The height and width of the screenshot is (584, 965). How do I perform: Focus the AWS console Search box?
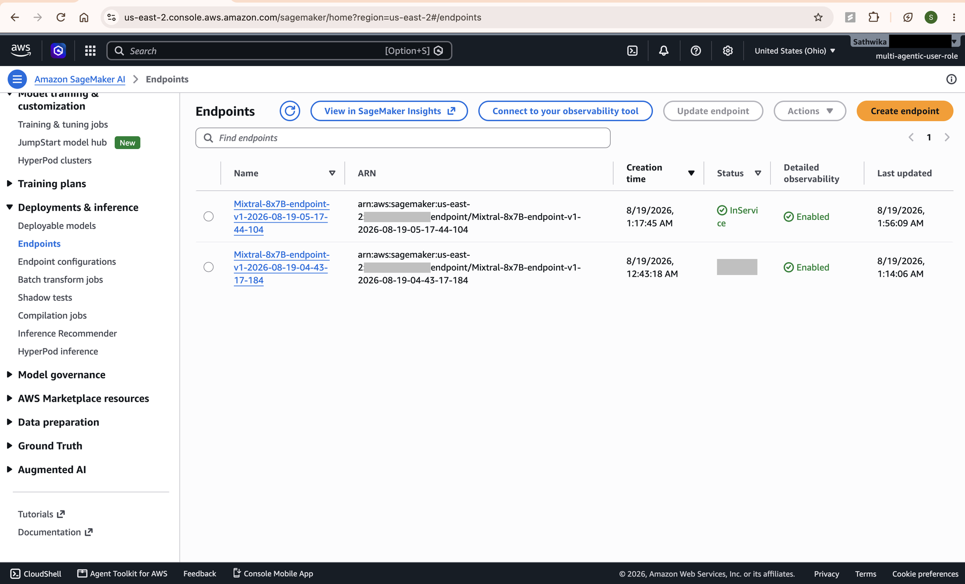(x=279, y=50)
